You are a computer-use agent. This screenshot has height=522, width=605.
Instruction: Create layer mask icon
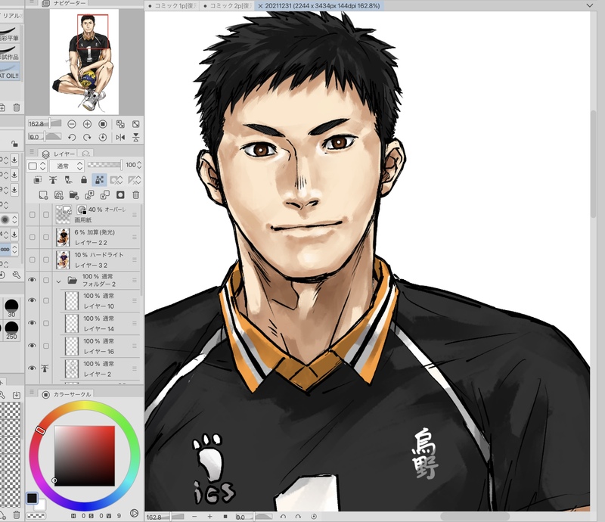click(x=120, y=195)
